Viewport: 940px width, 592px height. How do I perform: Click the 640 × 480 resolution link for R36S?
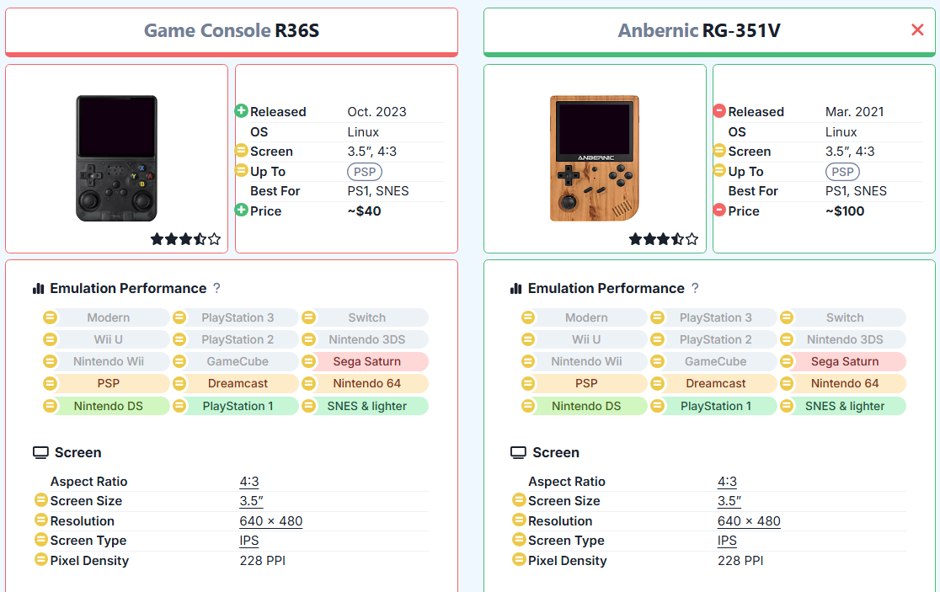[270, 521]
